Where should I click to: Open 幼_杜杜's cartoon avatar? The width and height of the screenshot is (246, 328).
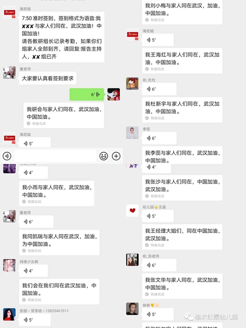(132, 84)
